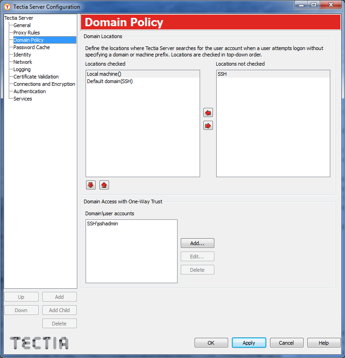Show Logging configuration
This screenshot has width=345, height=358.
pyautogui.click(x=22, y=69)
